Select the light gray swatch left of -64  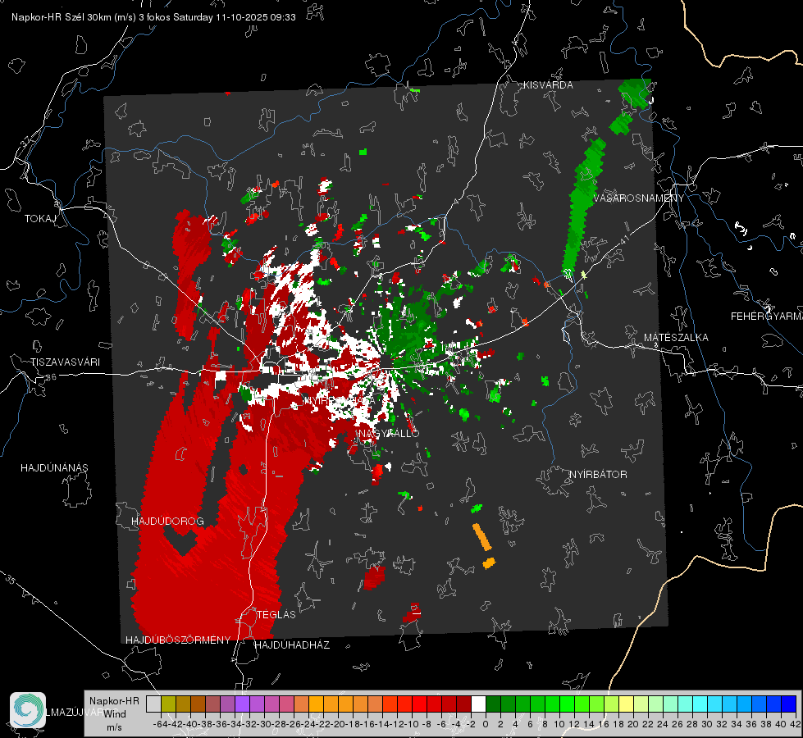(153, 704)
